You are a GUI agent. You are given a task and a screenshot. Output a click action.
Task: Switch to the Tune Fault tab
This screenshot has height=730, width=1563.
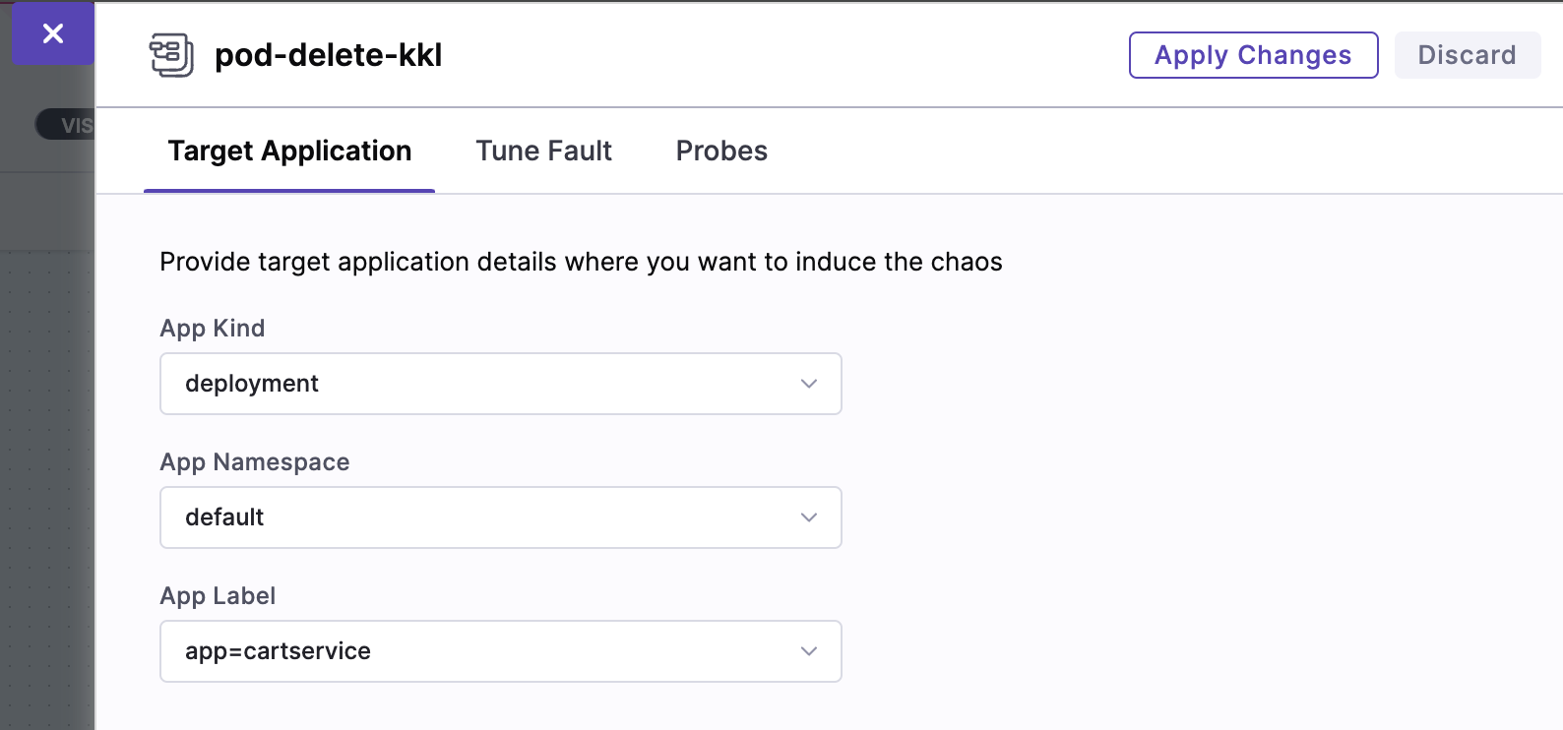pos(543,151)
